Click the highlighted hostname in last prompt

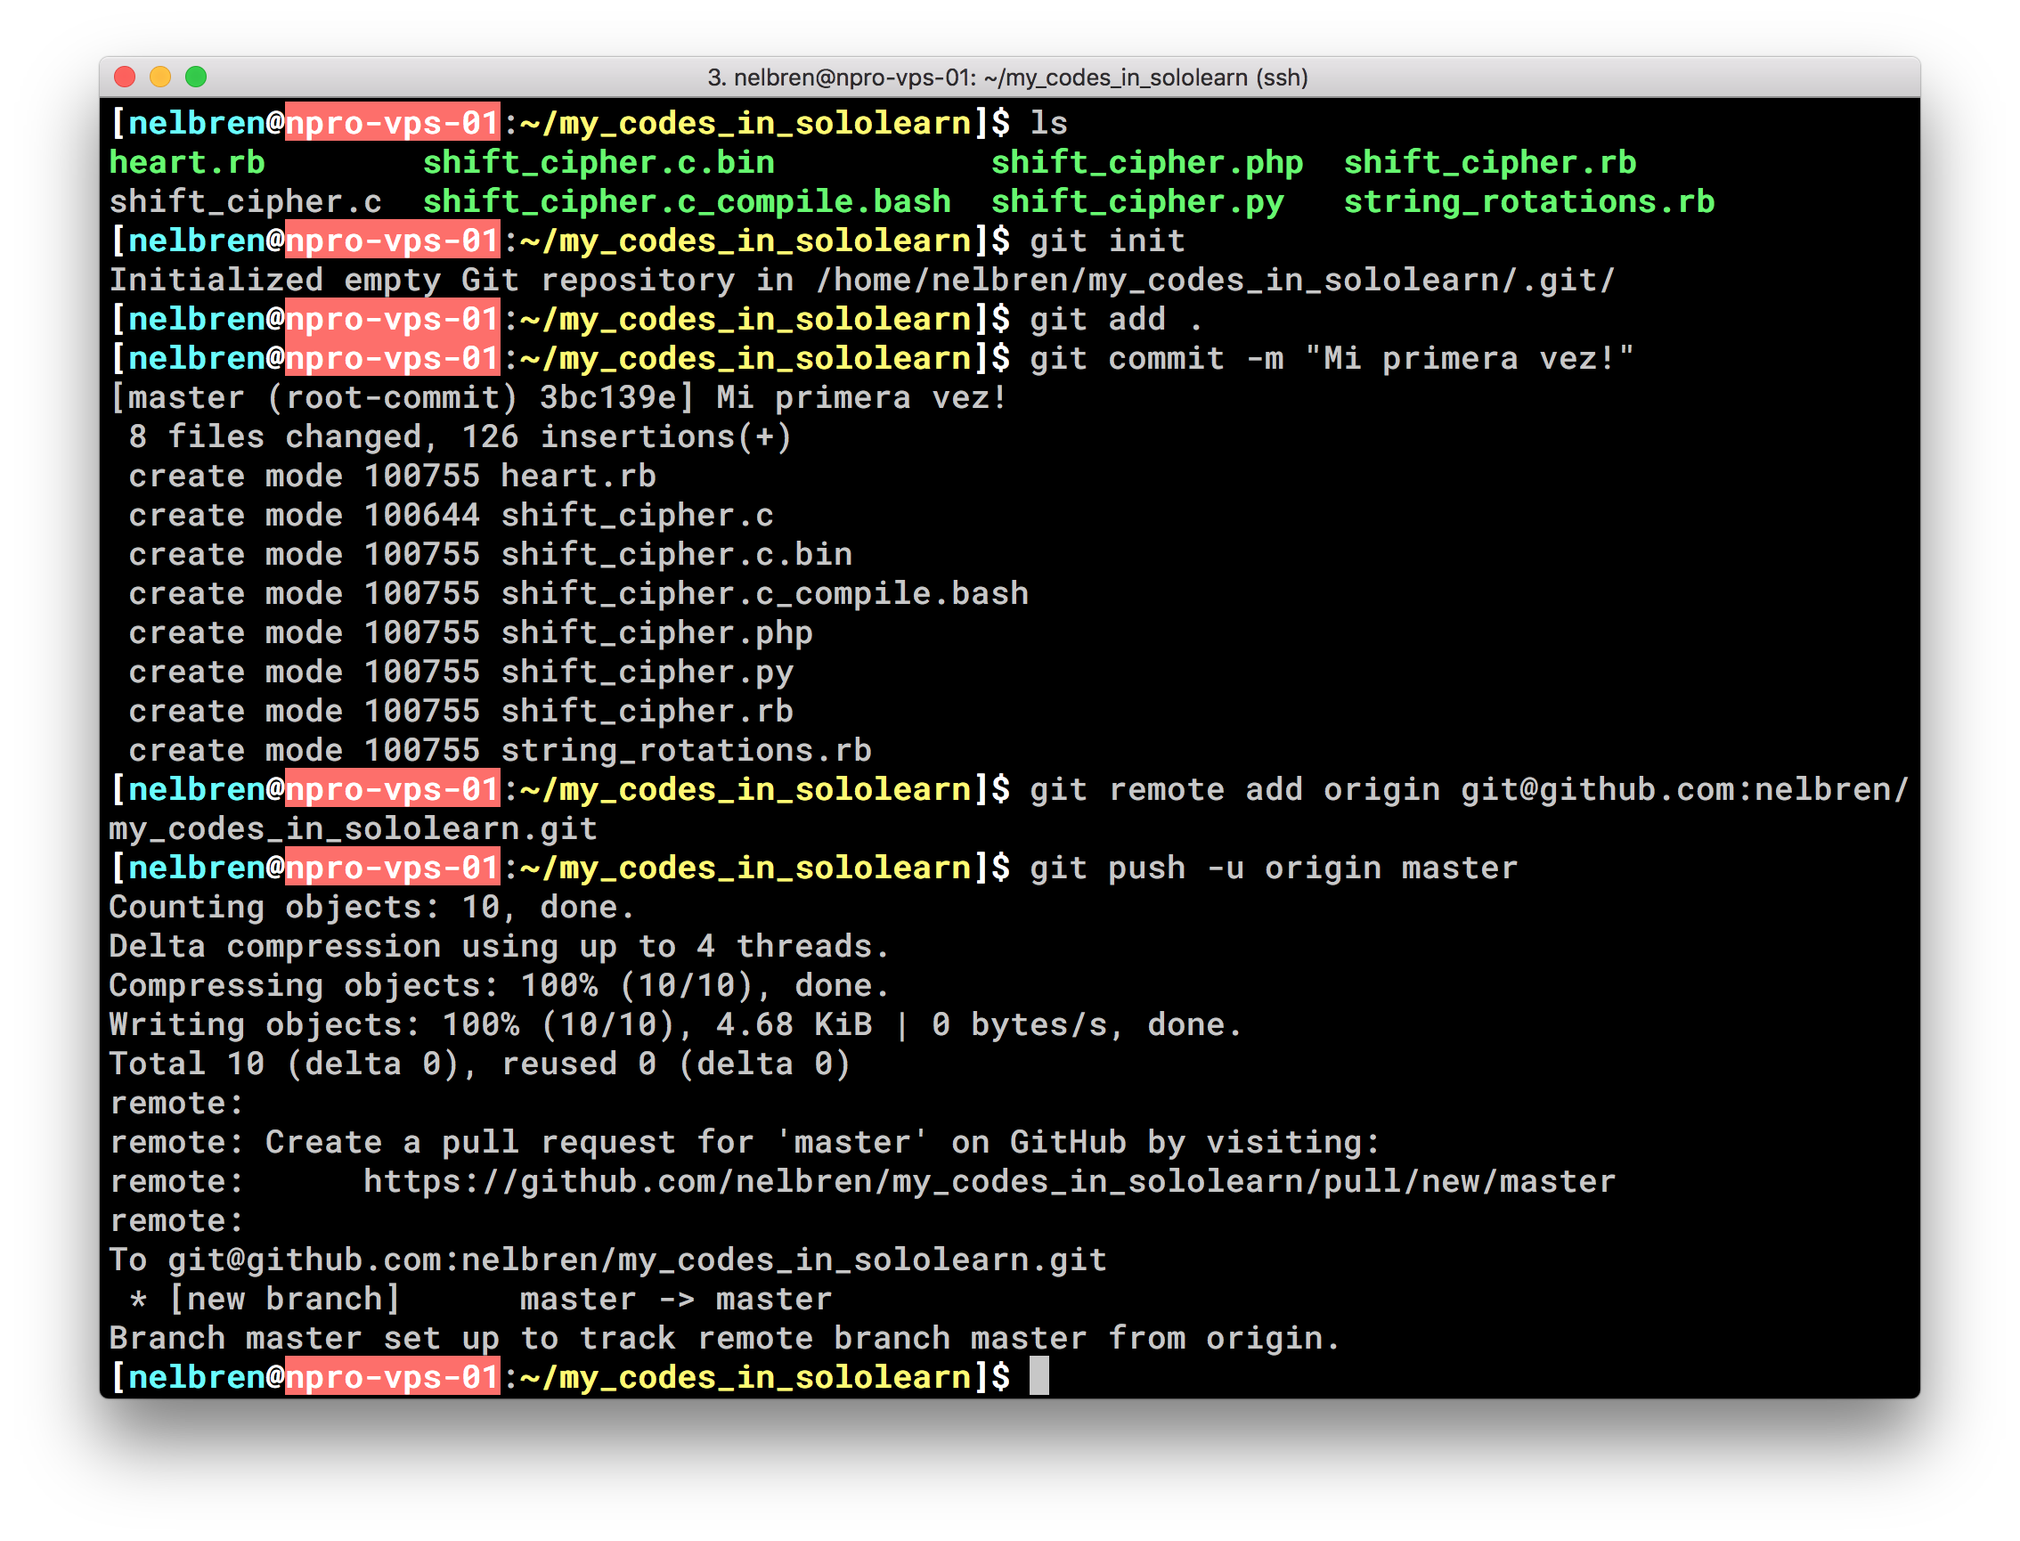[393, 1377]
